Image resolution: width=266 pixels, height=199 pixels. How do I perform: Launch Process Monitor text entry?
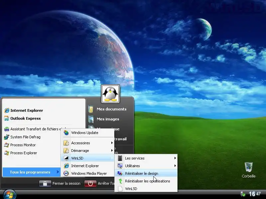point(23,145)
